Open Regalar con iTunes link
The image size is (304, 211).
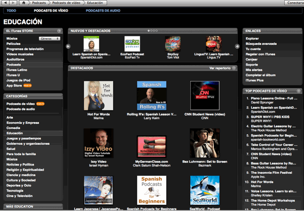[x=260, y=54]
